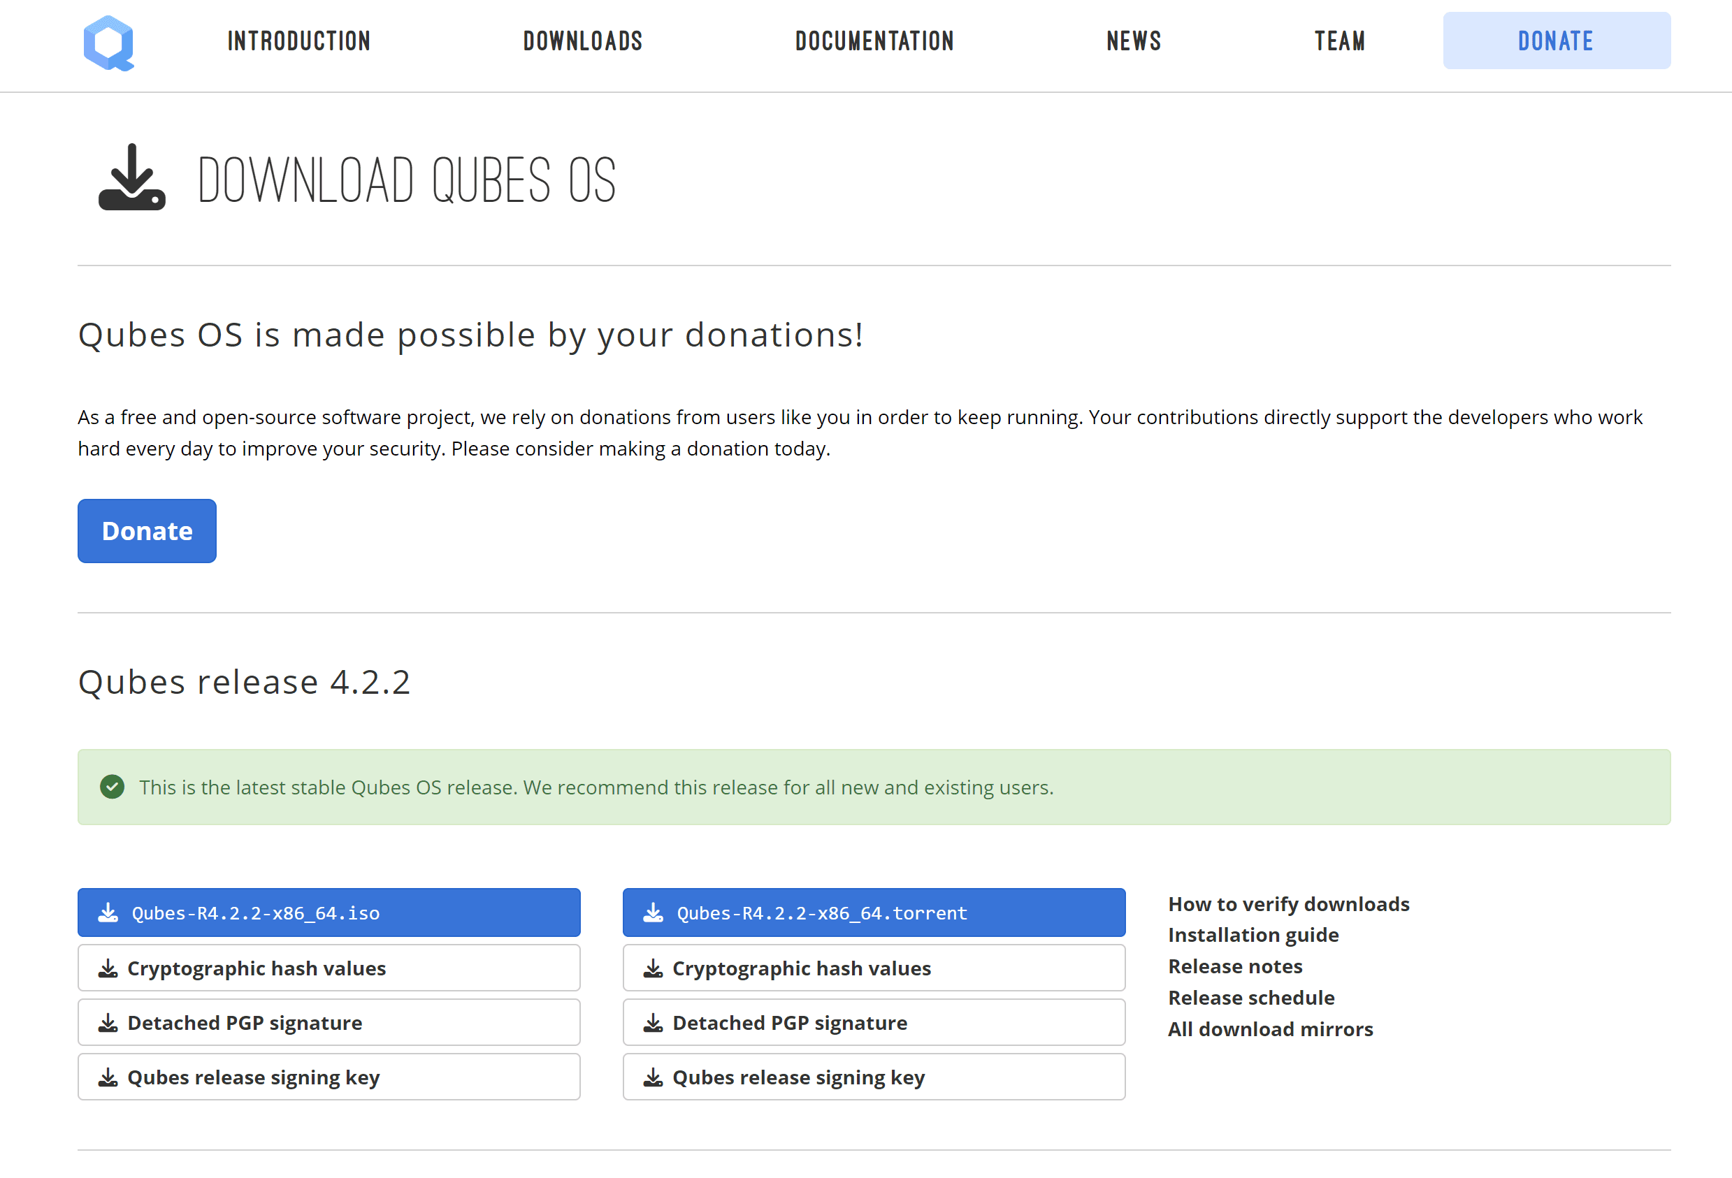This screenshot has width=1732, height=1178.
Task: Click the download icon beside the ISO Detached PGP signature
Action: click(x=108, y=1022)
